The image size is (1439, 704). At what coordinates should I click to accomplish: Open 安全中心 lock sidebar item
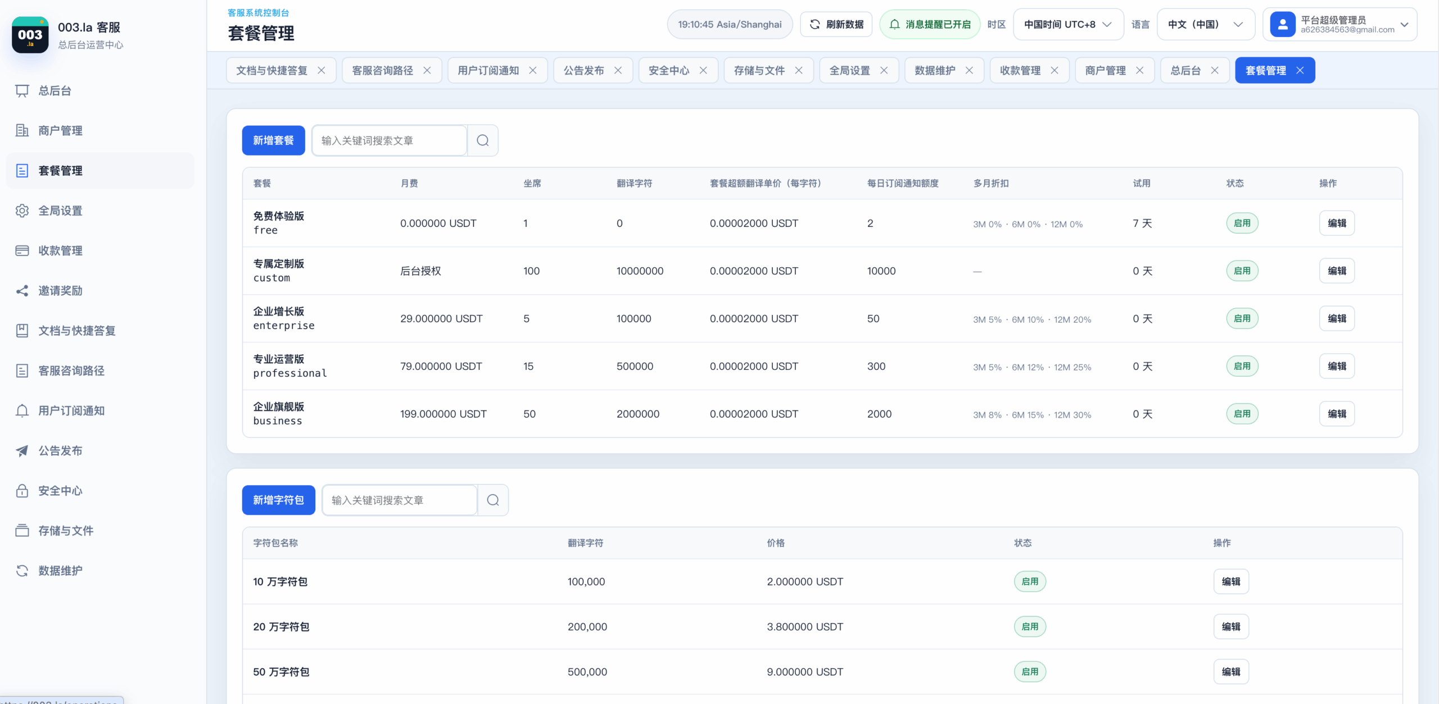tap(100, 491)
